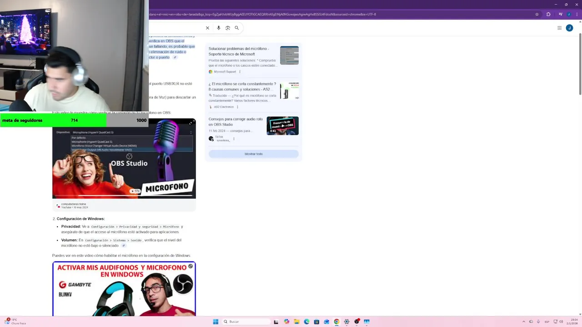This screenshot has width=582, height=327.
Task: Expand the OBS Studio Microfono video
Action: [191, 123]
